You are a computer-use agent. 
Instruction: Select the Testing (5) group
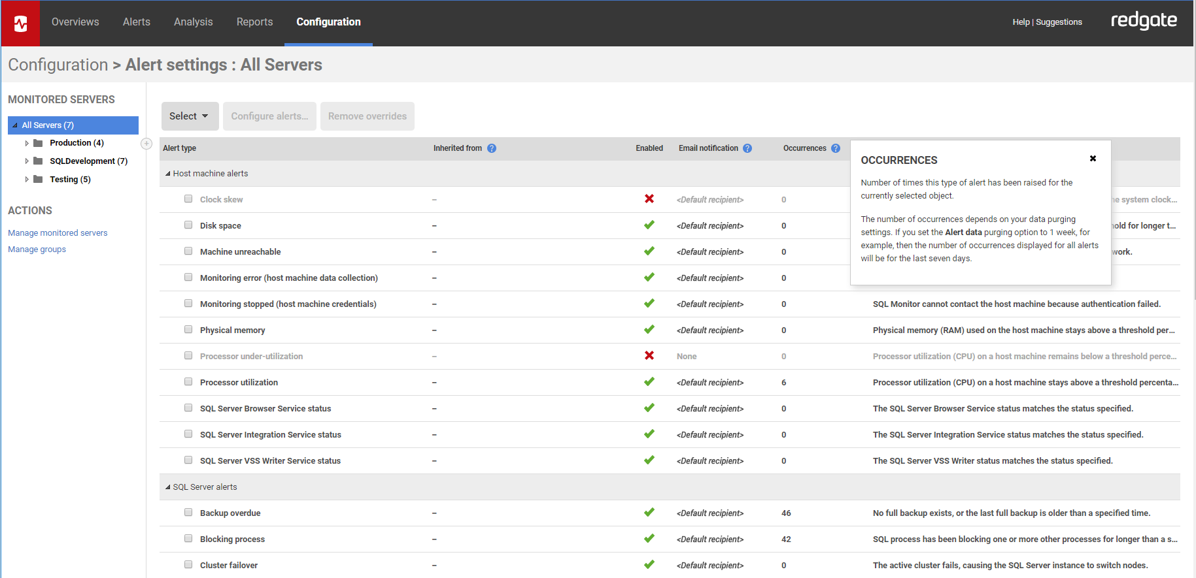70,180
